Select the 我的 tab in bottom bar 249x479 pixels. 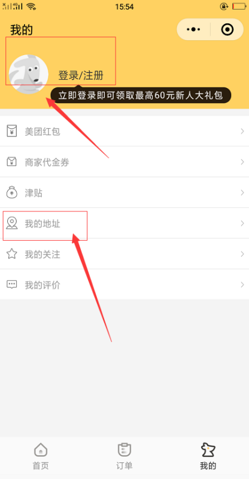coord(208,457)
